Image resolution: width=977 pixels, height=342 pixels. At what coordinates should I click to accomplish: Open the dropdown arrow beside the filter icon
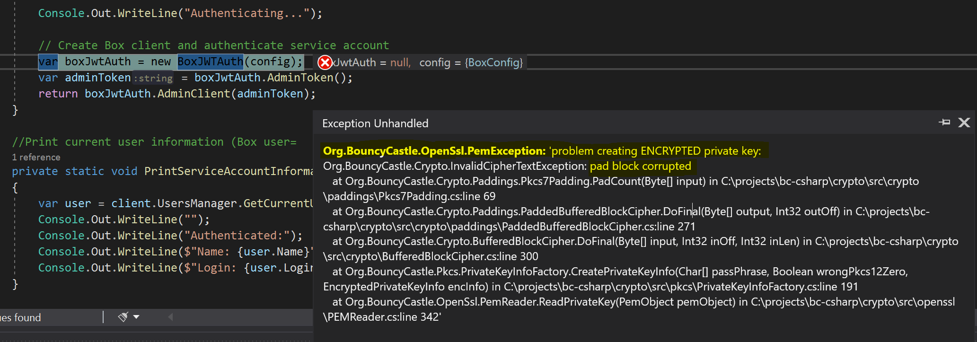point(136,317)
